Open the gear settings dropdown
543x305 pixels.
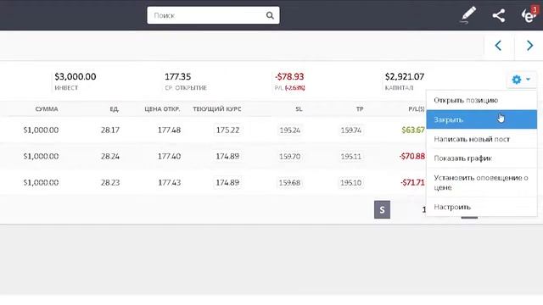[521, 80]
